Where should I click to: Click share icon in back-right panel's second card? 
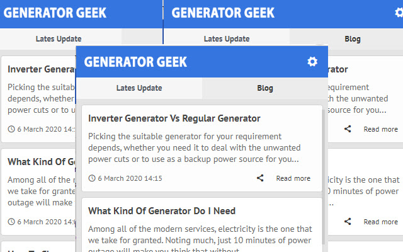point(348,222)
